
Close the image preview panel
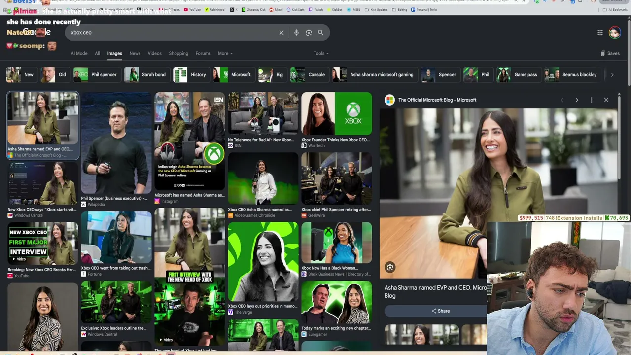pos(606,100)
